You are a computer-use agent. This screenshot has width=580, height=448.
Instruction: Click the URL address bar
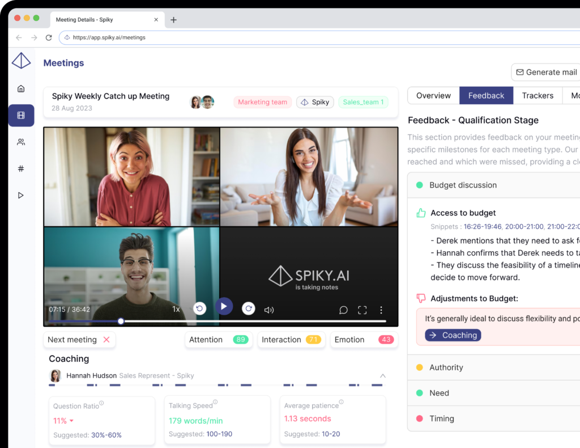318,37
